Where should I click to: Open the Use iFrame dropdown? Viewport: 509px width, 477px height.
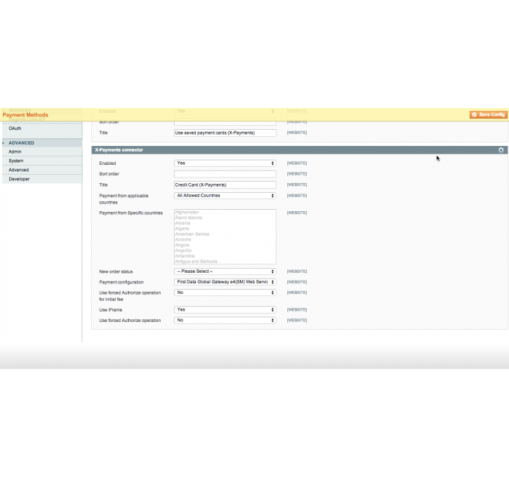(225, 309)
